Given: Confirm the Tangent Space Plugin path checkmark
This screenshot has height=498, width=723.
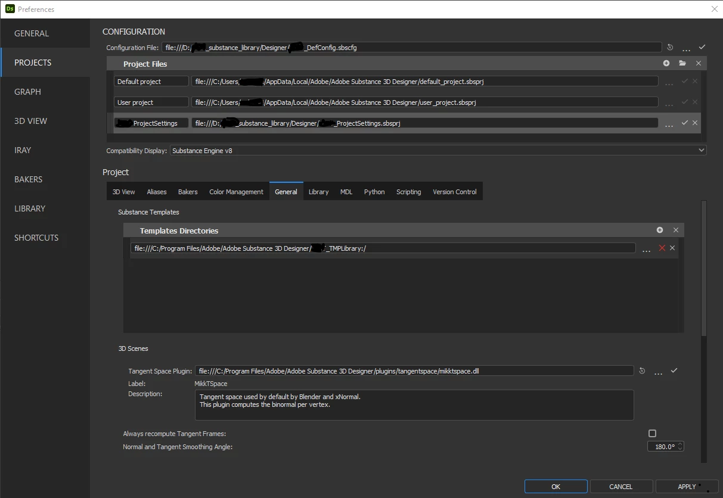Looking at the screenshot, I should coord(674,371).
